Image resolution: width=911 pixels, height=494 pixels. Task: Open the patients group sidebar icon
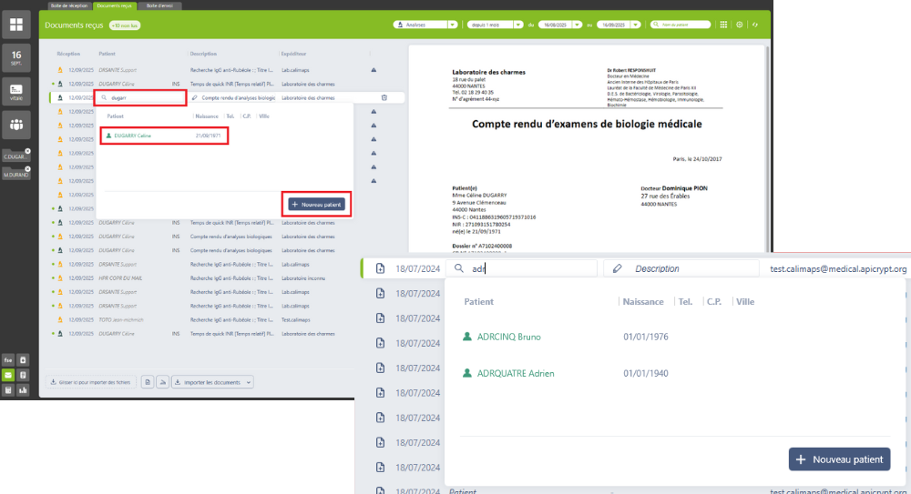pyautogui.click(x=16, y=125)
